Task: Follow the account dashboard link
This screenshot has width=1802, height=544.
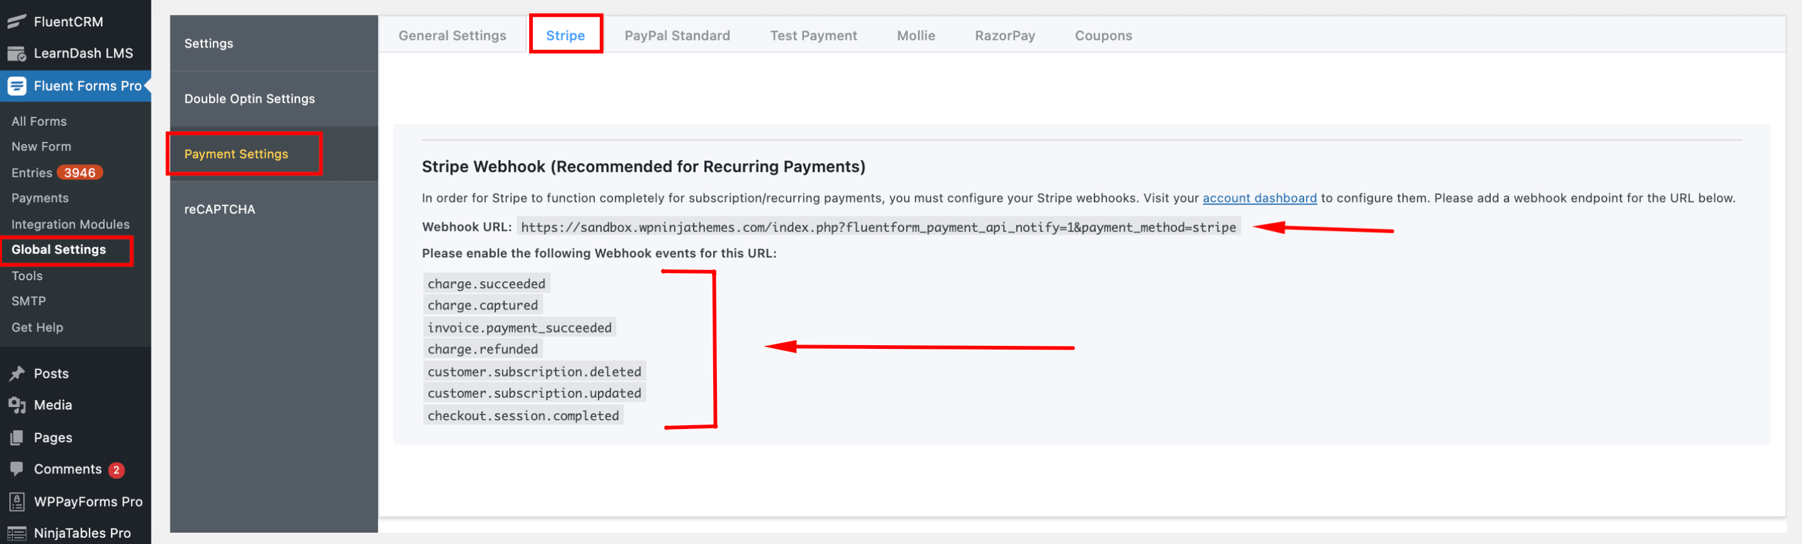Action: pyautogui.click(x=1259, y=198)
